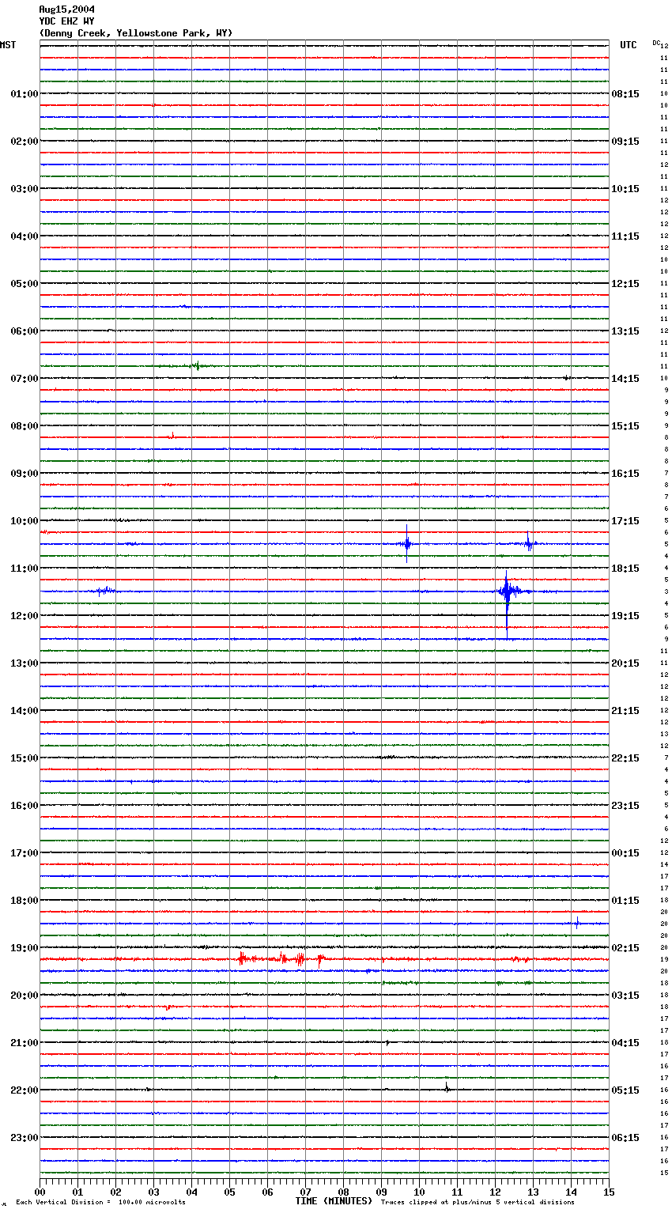The height and width of the screenshot is (1213, 672).
Task: Click the 05 minute tick label
Action: pyautogui.click(x=229, y=1192)
